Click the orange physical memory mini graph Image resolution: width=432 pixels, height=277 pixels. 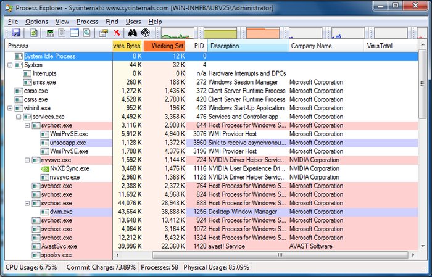tap(263, 33)
